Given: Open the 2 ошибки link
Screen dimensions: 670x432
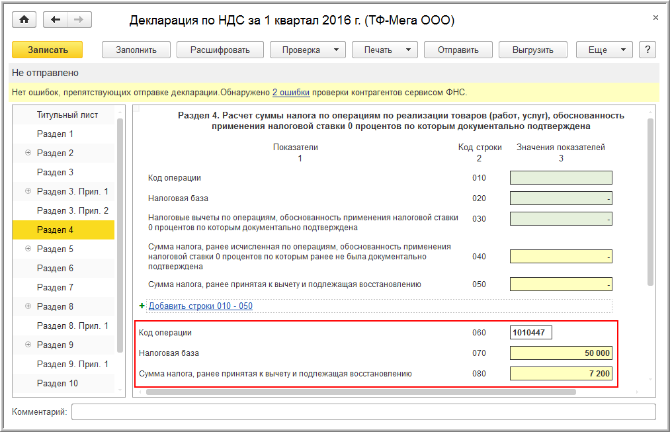Looking at the screenshot, I should 291,93.
